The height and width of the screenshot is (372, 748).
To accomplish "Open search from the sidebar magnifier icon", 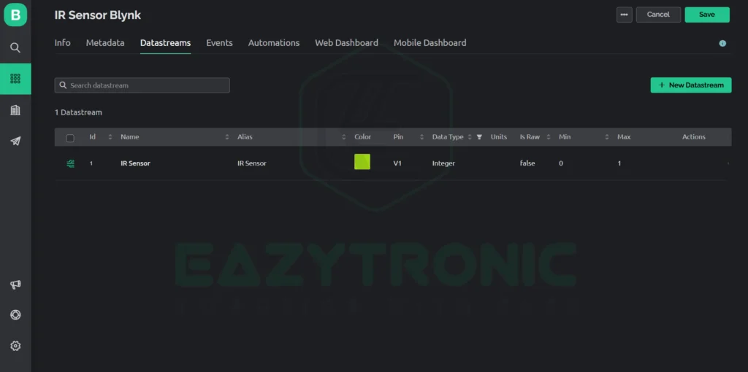I will [x=15, y=47].
